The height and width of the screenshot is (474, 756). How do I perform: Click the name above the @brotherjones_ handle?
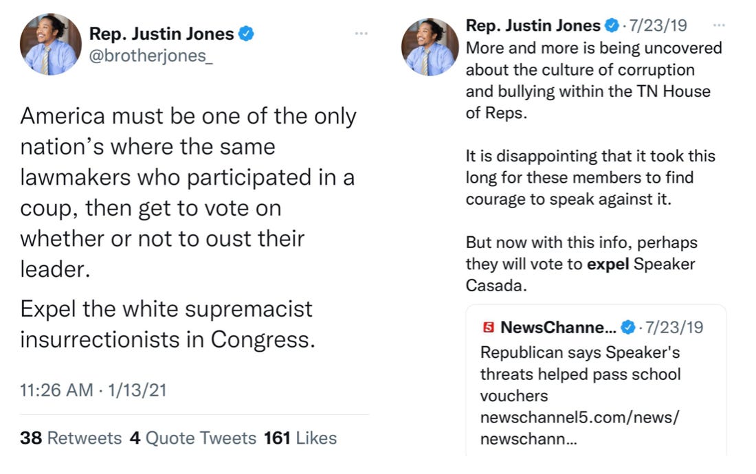[162, 33]
